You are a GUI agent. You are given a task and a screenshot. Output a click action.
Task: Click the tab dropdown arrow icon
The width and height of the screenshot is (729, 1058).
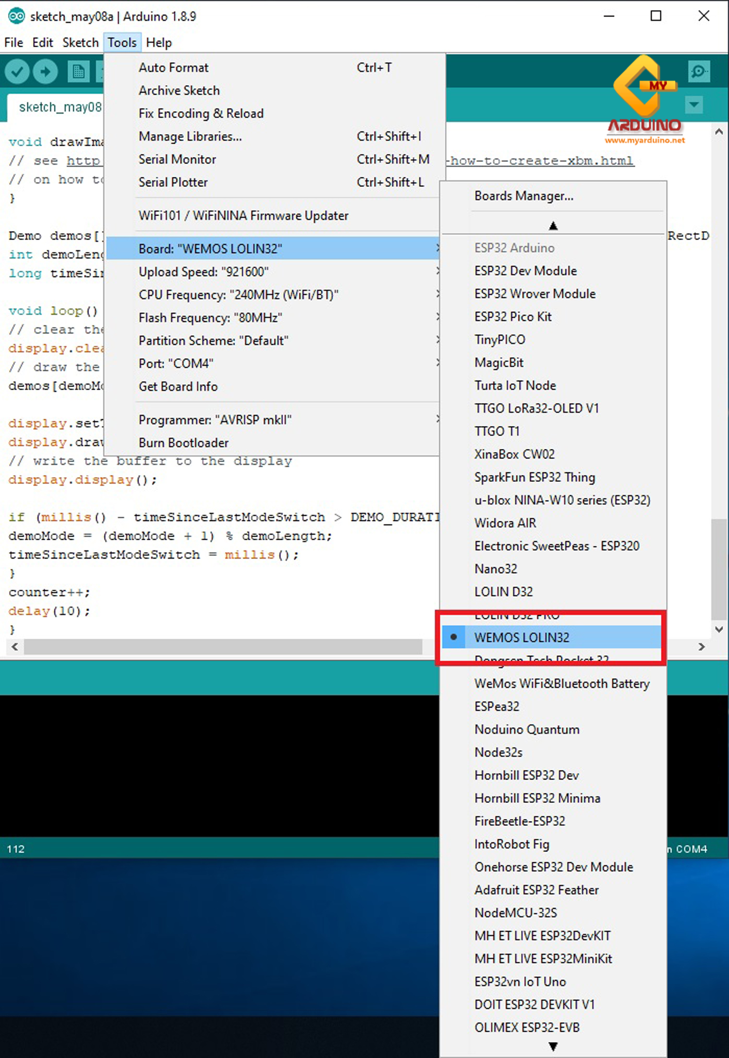[x=694, y=104]
